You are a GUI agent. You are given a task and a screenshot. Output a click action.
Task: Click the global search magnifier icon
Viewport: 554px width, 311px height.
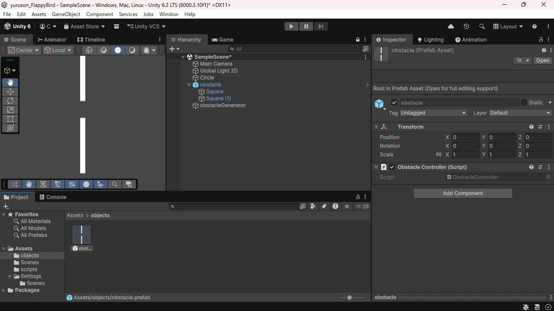482,26
